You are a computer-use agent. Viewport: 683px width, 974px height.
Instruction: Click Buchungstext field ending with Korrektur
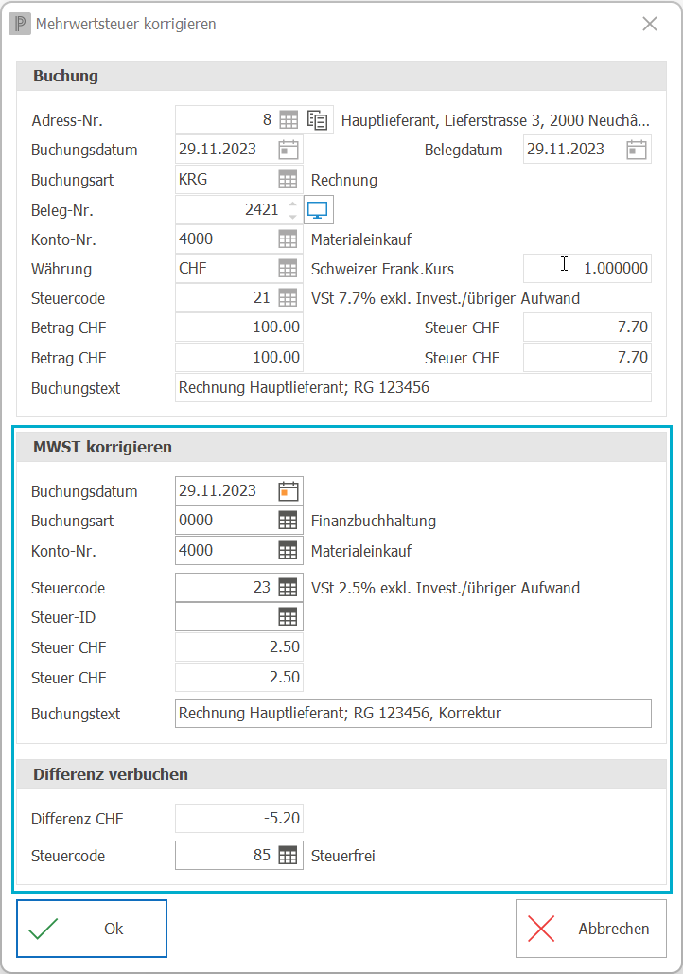click(x=413, y=713)
